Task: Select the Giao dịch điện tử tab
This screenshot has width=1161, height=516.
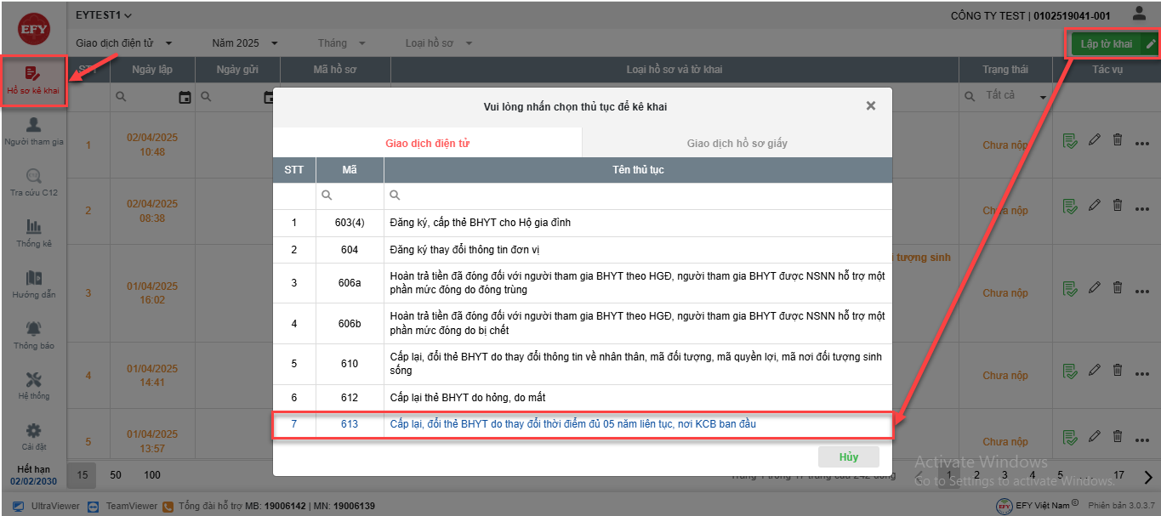Action: pos(427,143)
